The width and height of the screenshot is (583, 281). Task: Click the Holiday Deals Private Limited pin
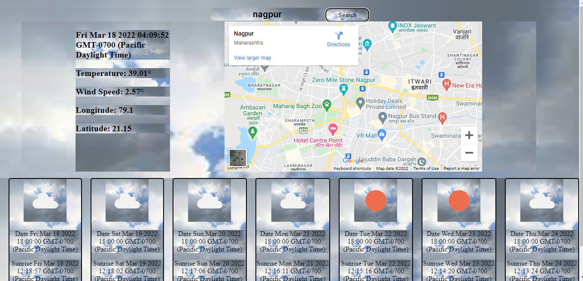point(361,102)
